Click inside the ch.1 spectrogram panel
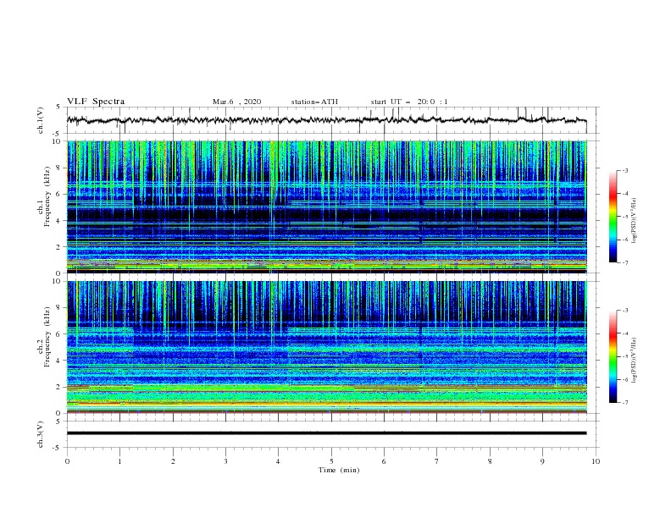The height and width of the screenshot is (518, 671). [327, 207]
